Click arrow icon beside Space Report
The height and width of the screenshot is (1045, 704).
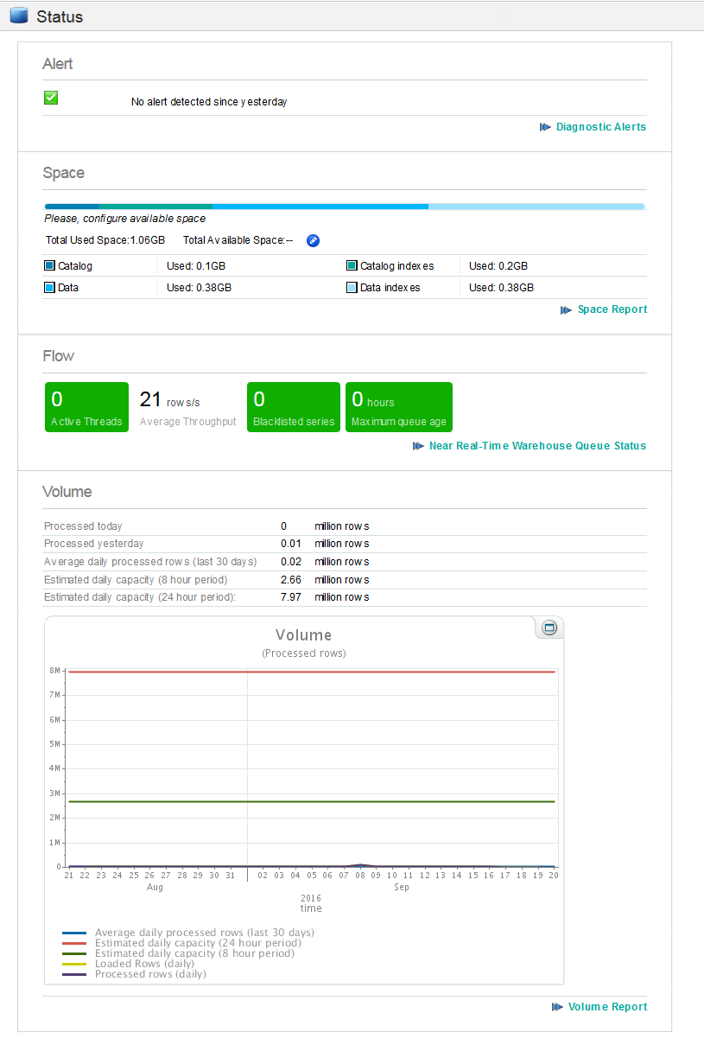point(566,309)
